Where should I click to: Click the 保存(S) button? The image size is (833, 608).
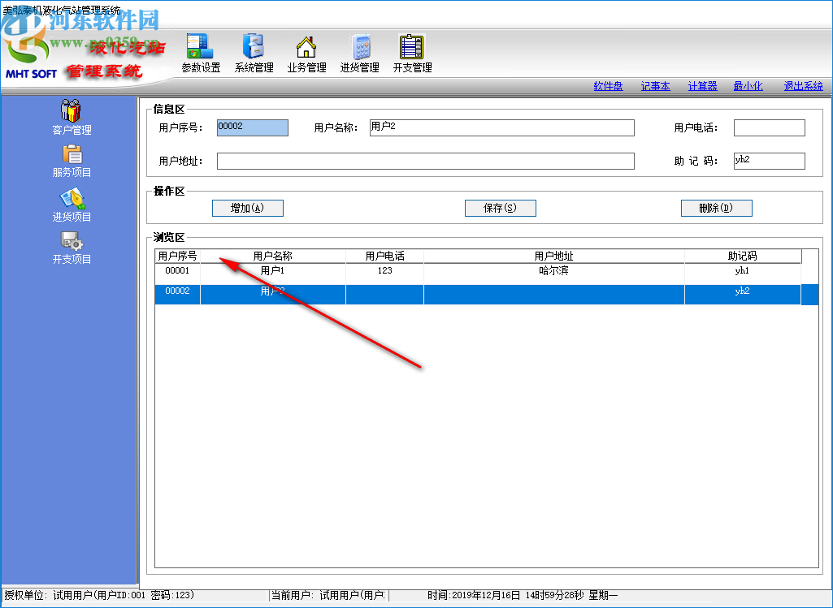click(501, 208)
